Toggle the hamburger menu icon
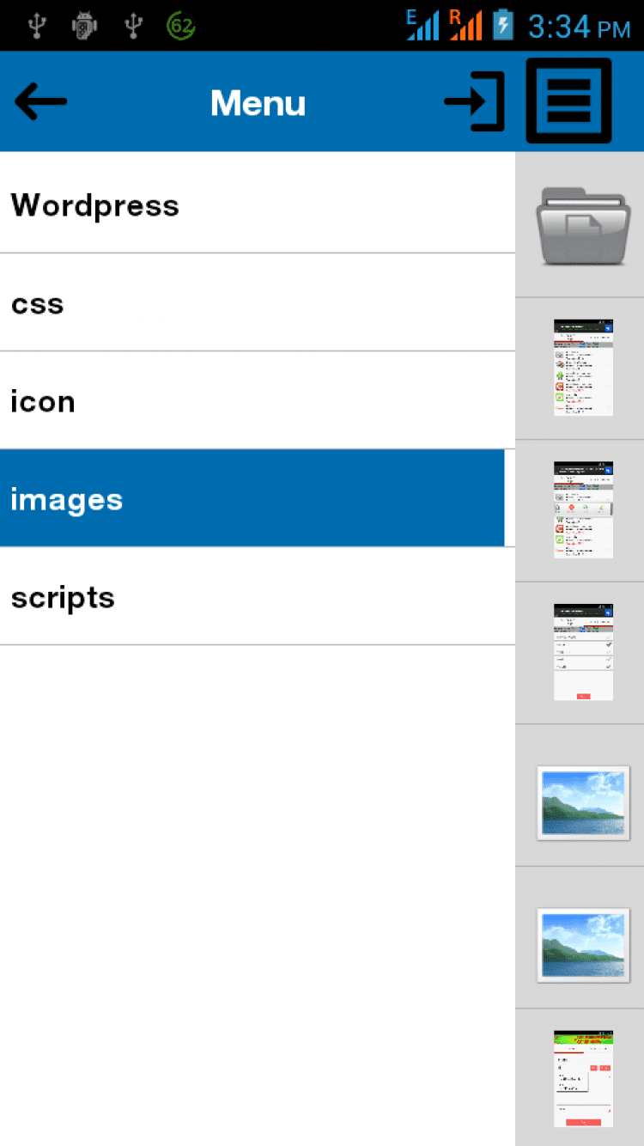The width and height of the screenshot is (644, 1146). 568,101
